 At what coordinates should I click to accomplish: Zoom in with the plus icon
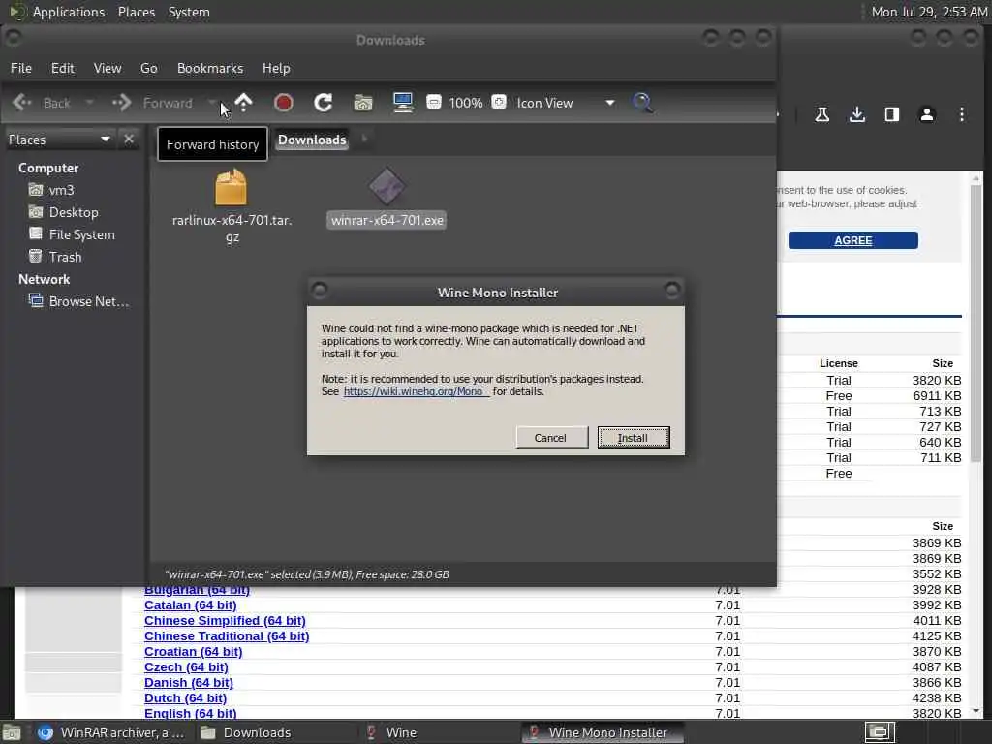[499, 102]
